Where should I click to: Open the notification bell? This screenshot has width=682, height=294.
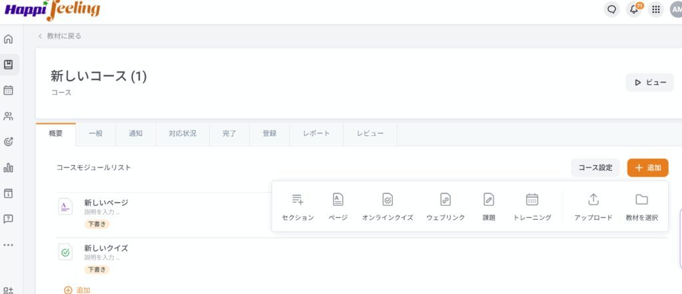click(x=633, y=9)
